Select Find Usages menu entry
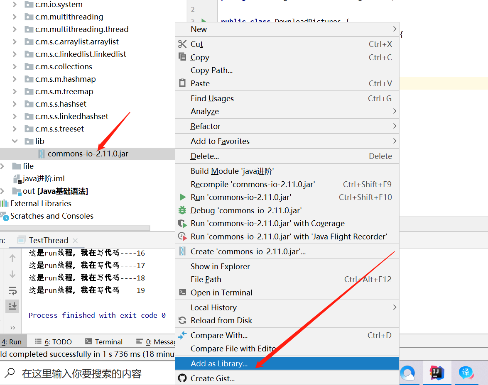This screenshot has height=385, width=488. 287,98
